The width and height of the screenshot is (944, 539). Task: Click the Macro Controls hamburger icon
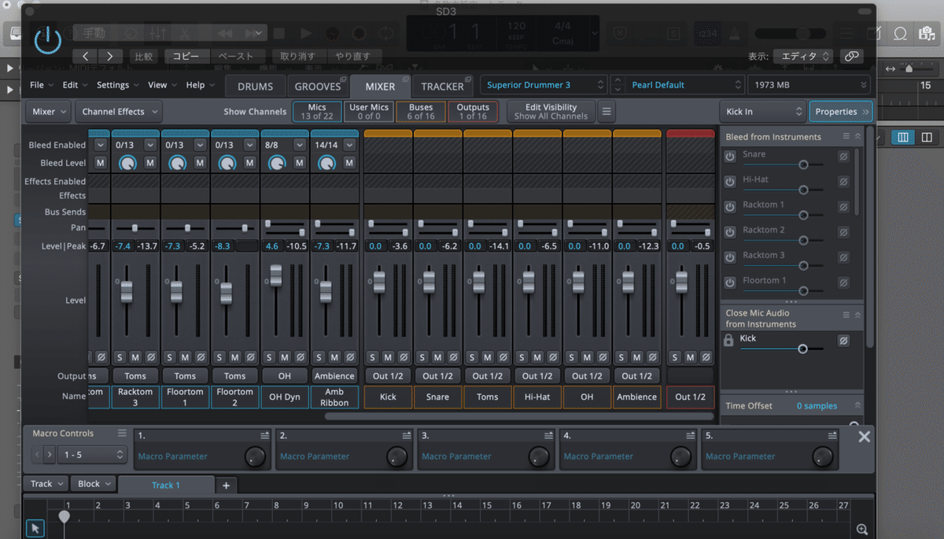click(124, 433)
